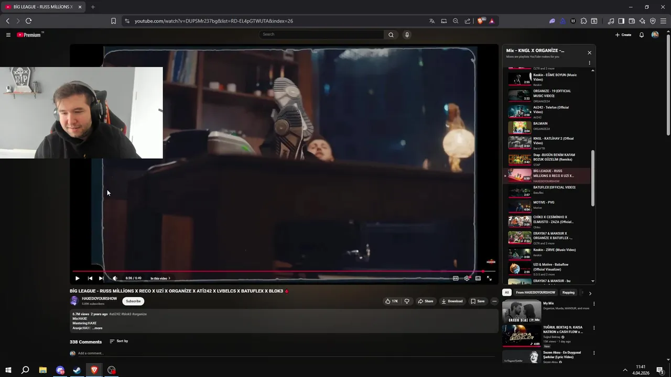Click the YouTube search magnifier button
Viewport: 671px width, 377px height.
[391, 35]
